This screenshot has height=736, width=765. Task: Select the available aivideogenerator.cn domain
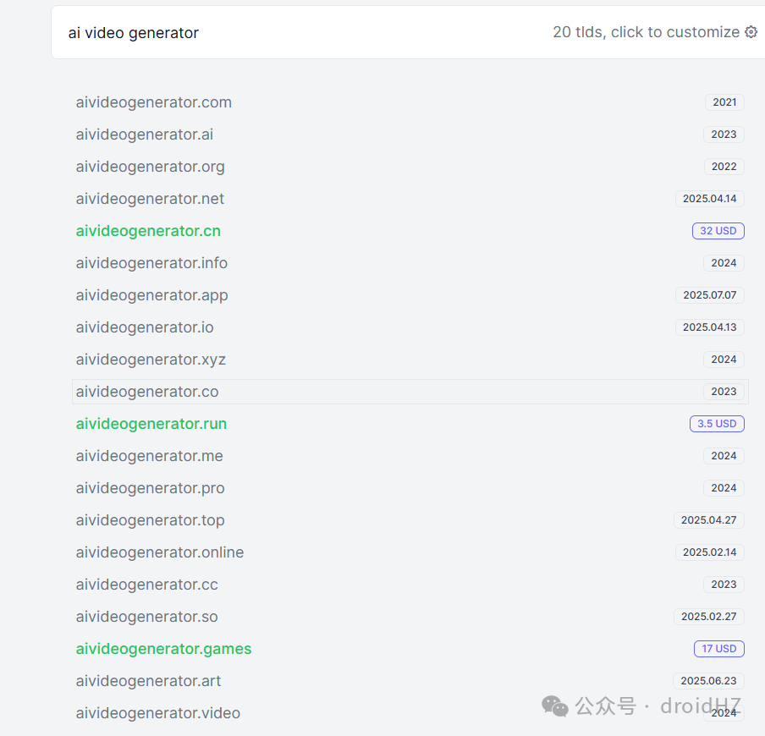tap(148, 231)
